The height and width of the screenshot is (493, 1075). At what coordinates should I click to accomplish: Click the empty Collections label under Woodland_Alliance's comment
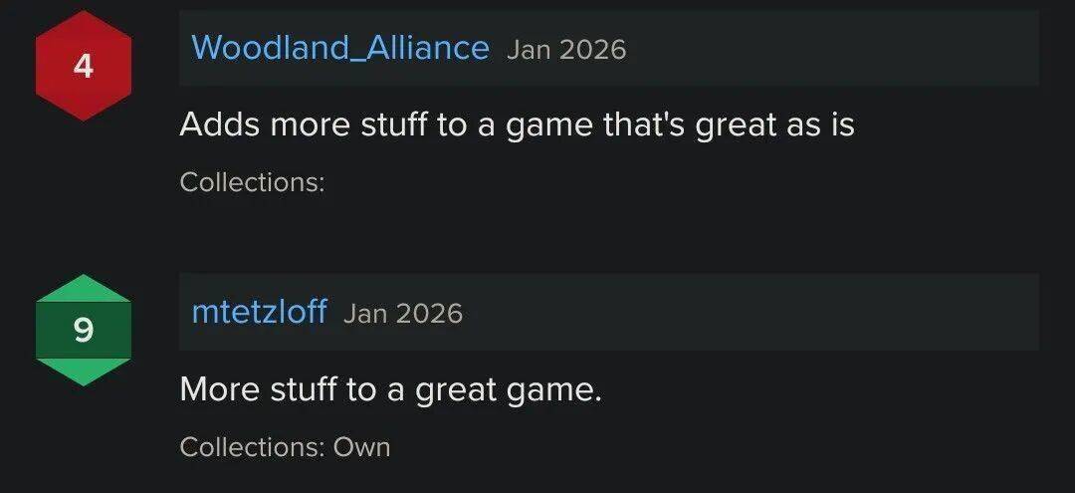[x=252, y=182]
